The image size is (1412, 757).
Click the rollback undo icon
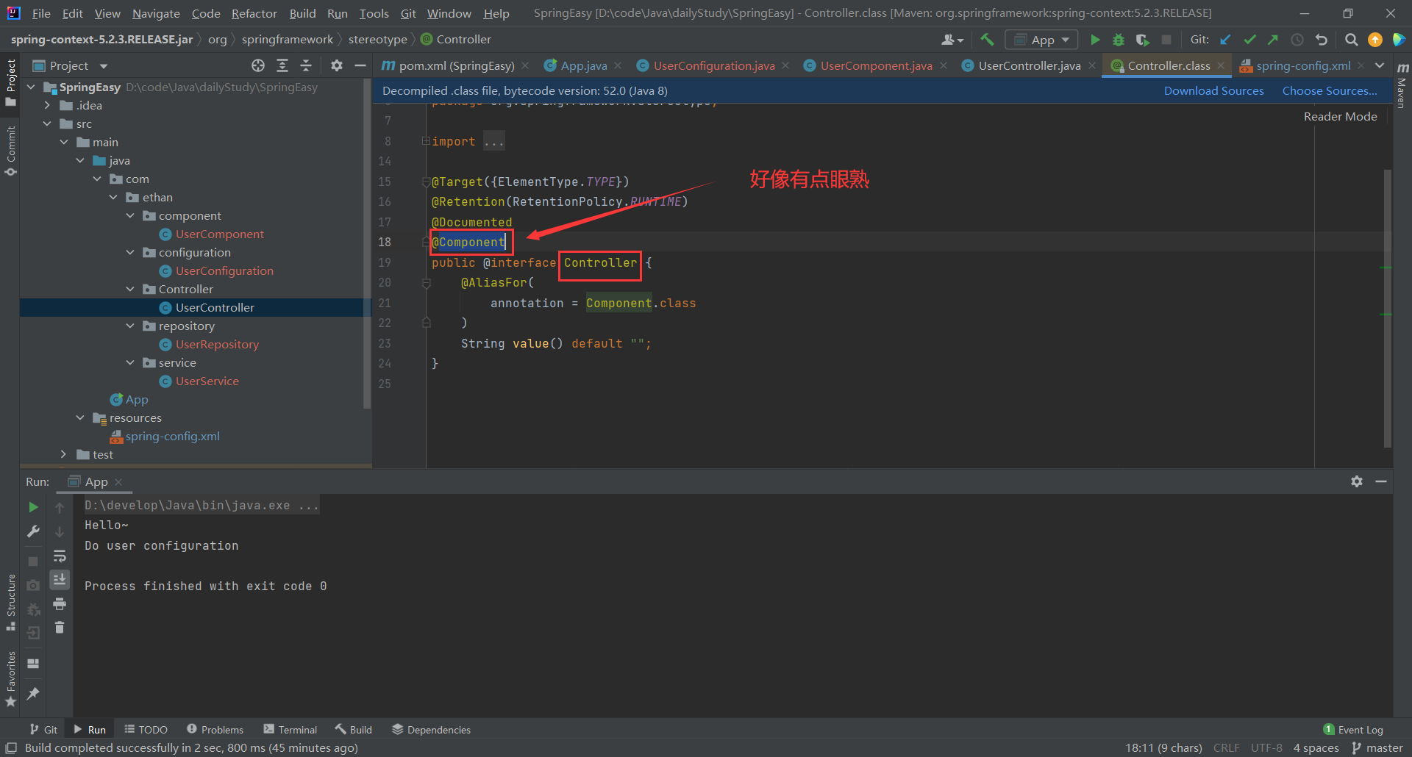pos(1322,40)
